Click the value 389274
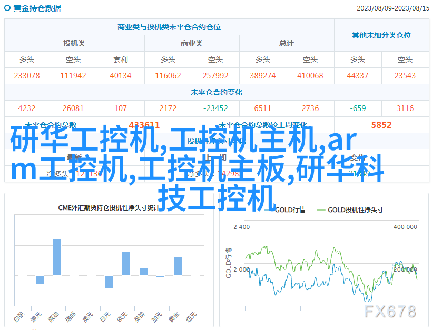The height and width of the screenshot is (330, 432). (x=262, y=76)
